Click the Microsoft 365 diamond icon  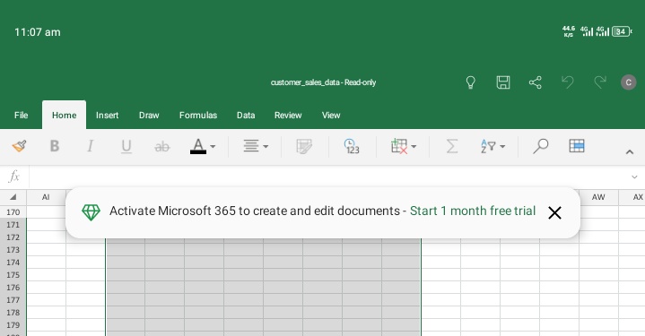[x=91, y=212]
